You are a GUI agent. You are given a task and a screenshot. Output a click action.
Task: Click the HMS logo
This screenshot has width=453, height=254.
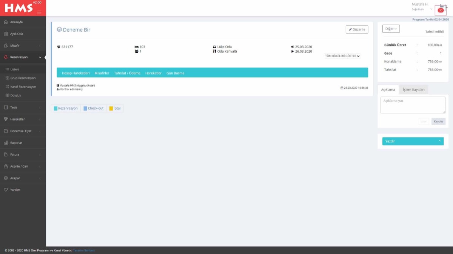[x=18, y=7]
